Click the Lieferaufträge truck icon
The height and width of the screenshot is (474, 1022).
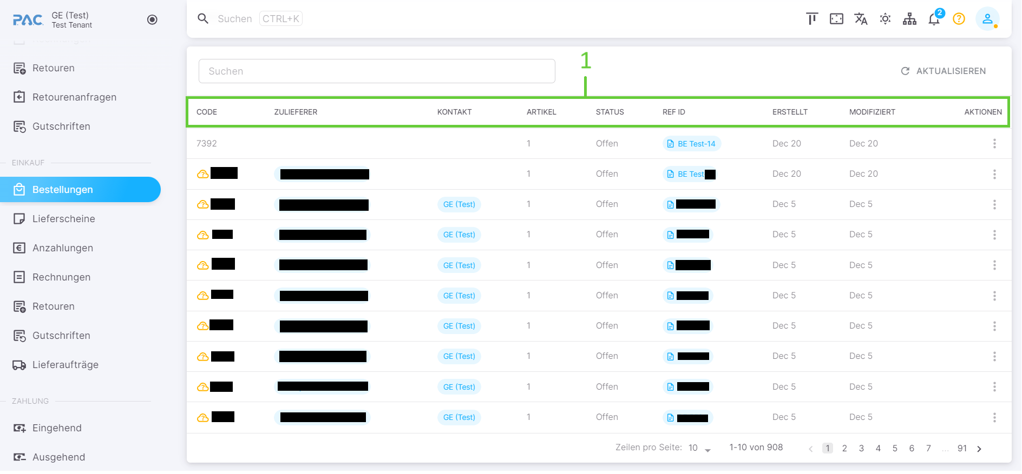pos(19,365)
